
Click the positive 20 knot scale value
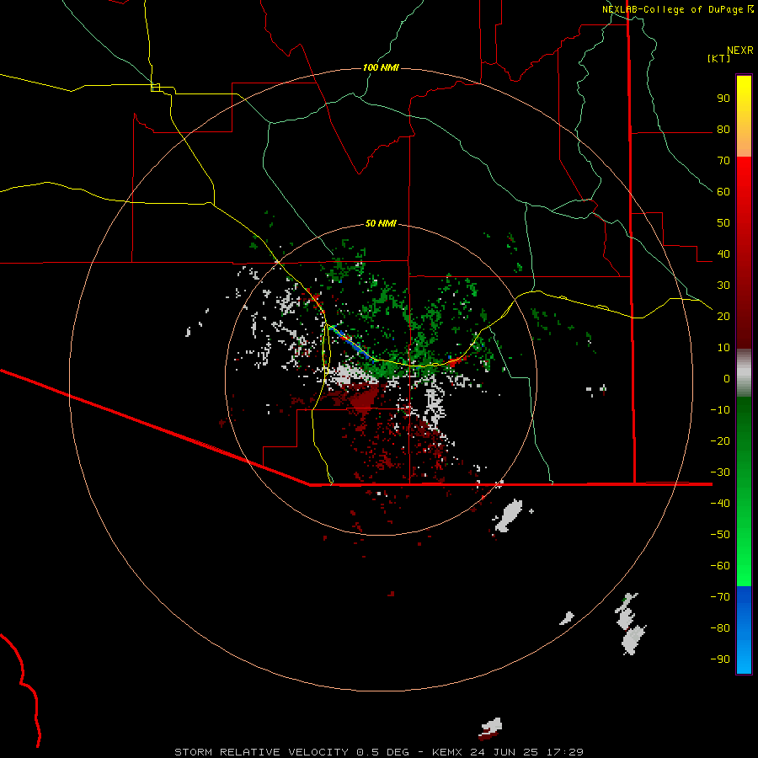(x=723, y=316)
